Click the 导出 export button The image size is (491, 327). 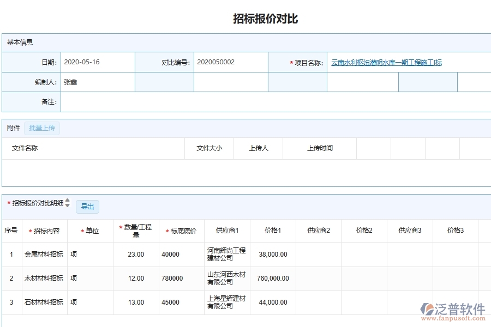(87, 207)
